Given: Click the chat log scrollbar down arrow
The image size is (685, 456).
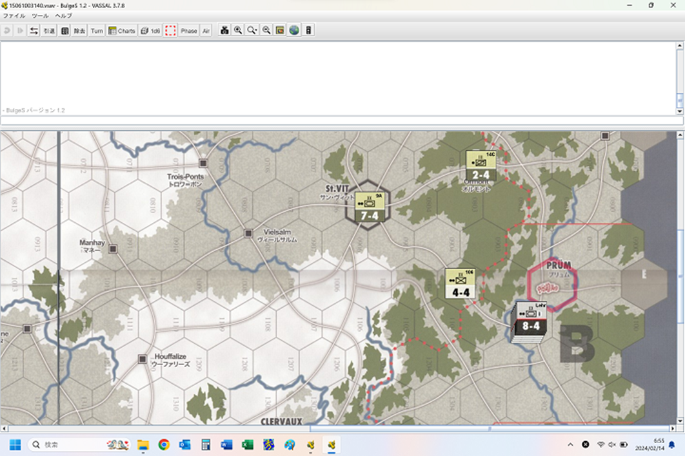Looking at the screenshot, I should pyautogui.click(x=680, y=111).
